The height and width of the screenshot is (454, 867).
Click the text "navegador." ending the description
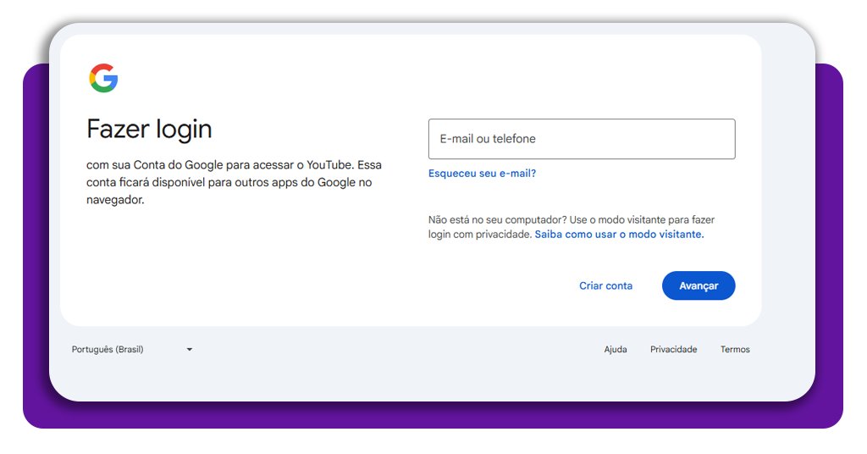click(x=115, y=201)
